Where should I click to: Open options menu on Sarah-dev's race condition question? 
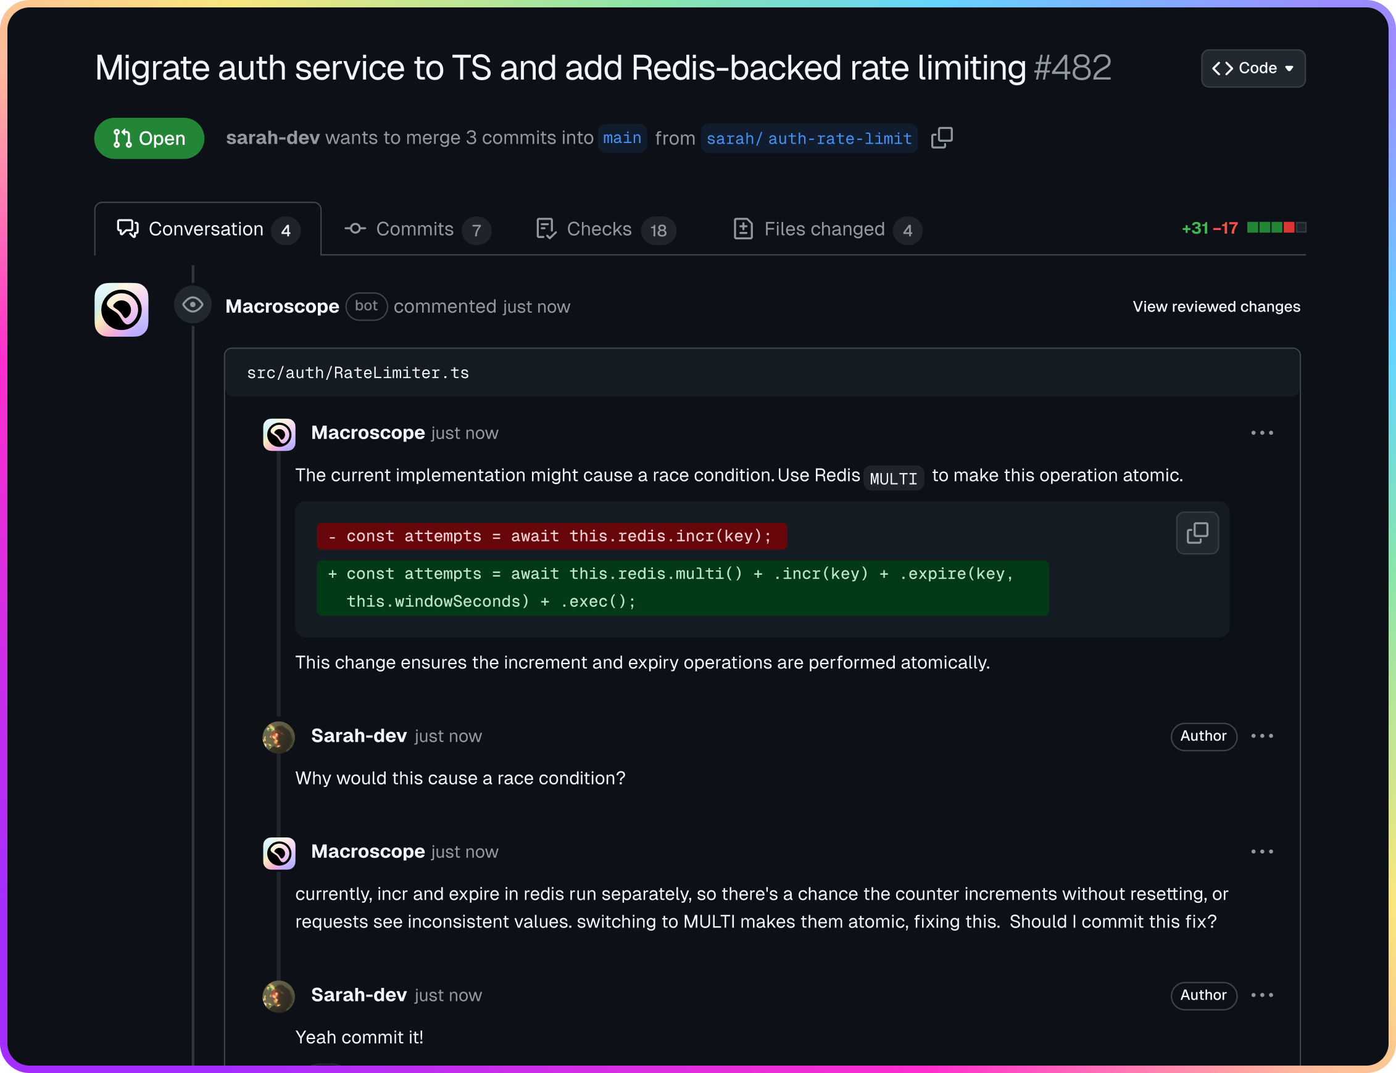[1261, 736]
